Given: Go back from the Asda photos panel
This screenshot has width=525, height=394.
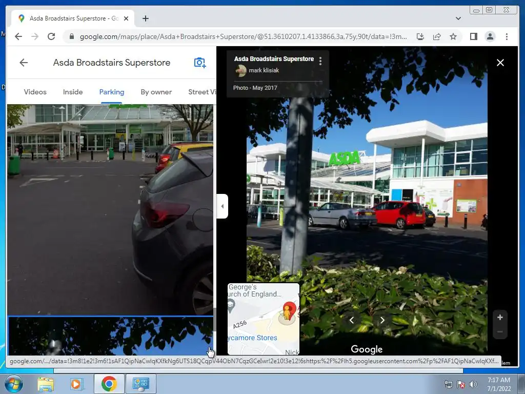Looking at the screenshot, I should coord(24,63).
